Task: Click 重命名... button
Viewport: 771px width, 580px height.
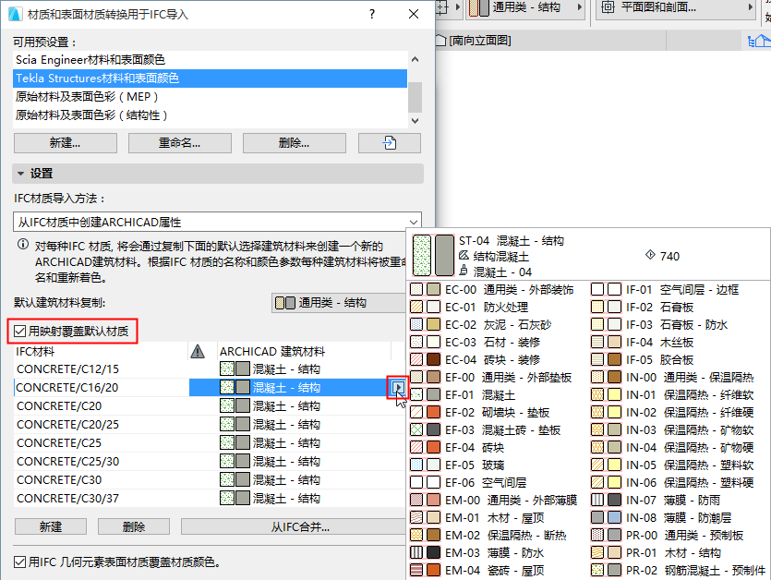Action: [179, 143]
